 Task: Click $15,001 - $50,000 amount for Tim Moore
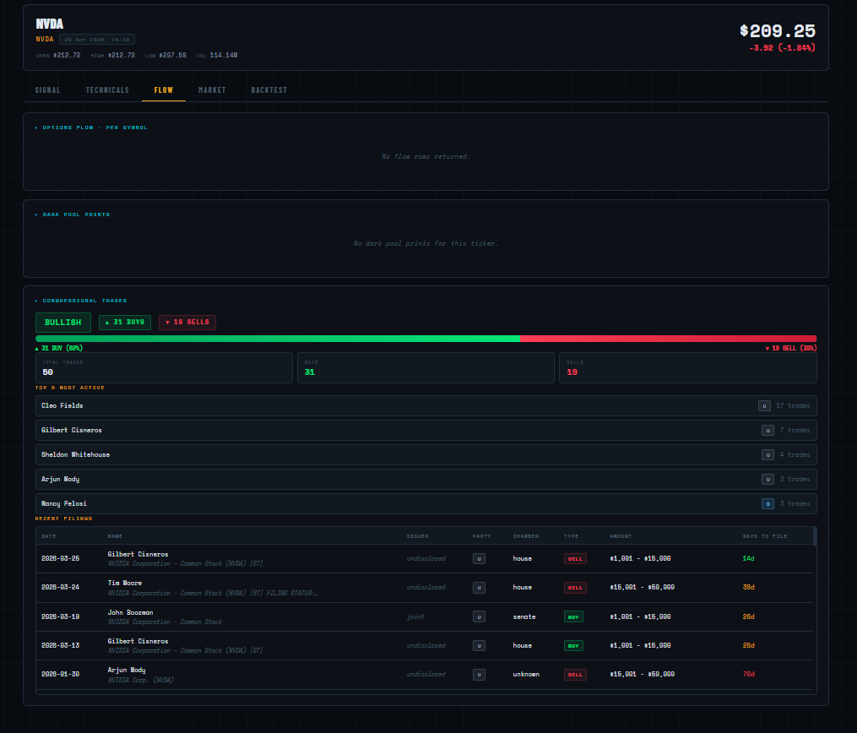point(643,588)
